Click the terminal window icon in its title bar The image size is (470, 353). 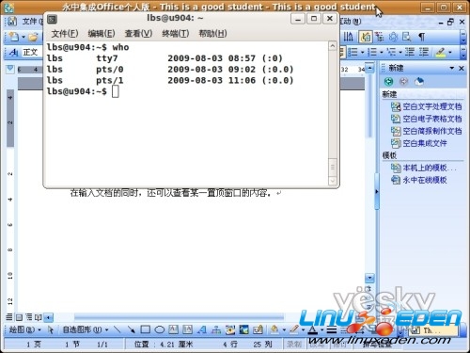pyautogui.click(x=52, y=20)
